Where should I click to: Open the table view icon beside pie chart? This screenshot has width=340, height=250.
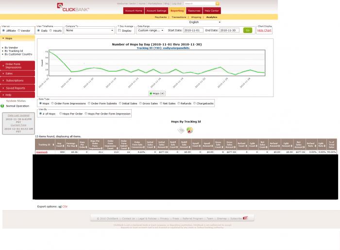pyautogui.click(x=181, y=130)
